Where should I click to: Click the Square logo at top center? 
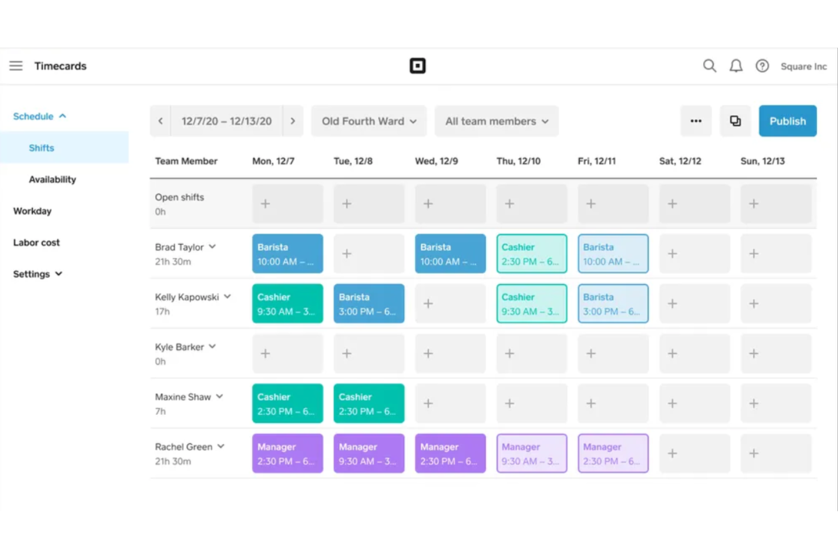(x=418, y=65)
